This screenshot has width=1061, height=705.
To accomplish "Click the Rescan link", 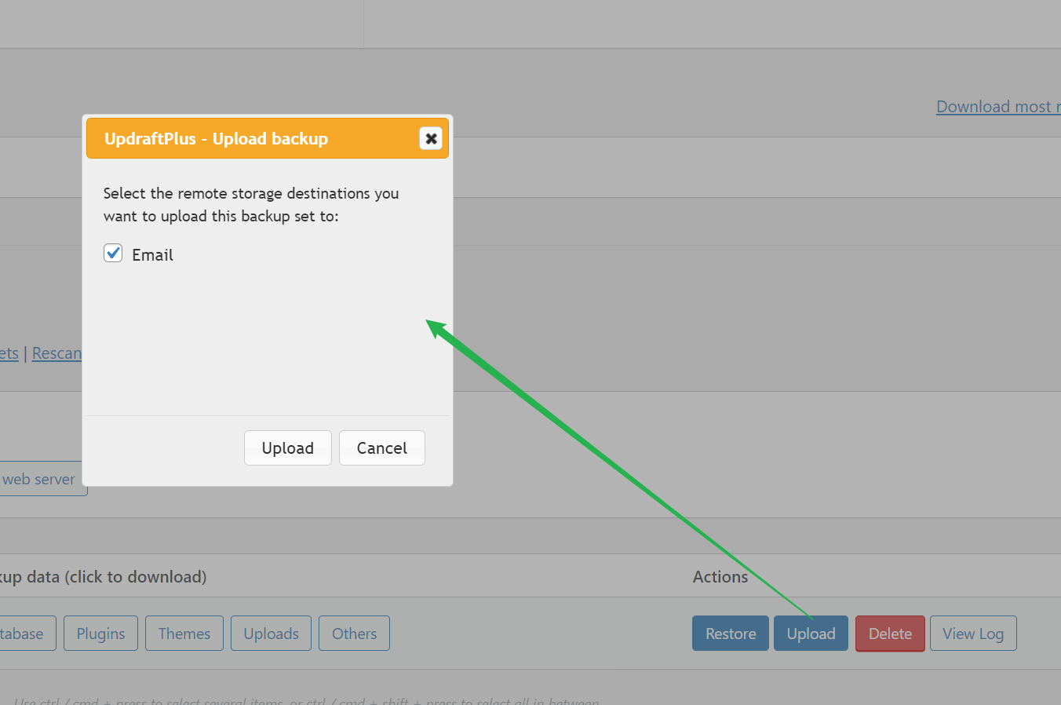I will [57, 353].
